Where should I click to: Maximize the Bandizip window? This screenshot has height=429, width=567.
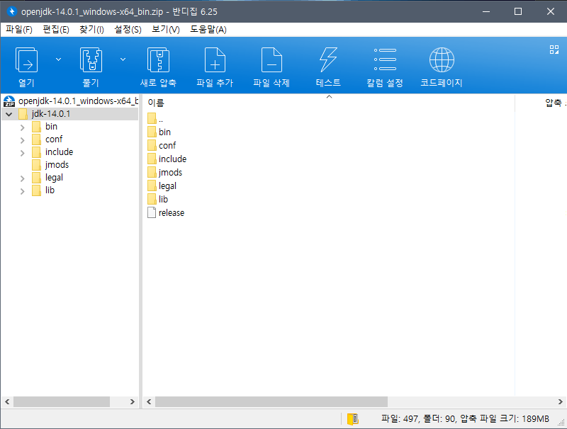click(518, 11)
